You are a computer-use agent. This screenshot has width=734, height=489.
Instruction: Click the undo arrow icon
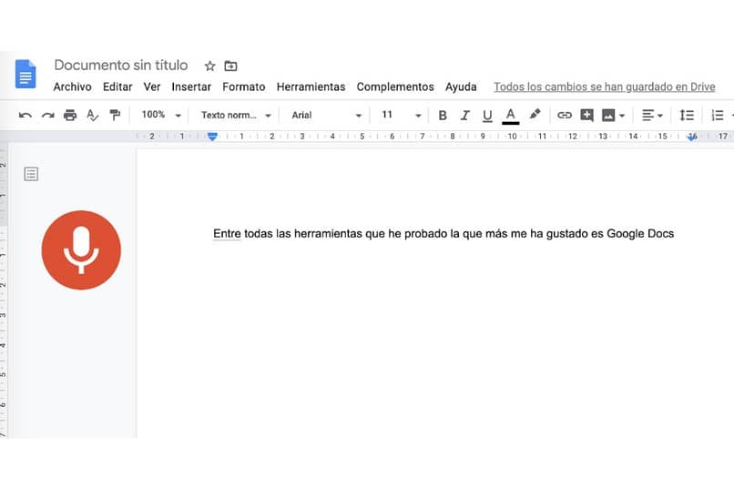click(25, 115)
